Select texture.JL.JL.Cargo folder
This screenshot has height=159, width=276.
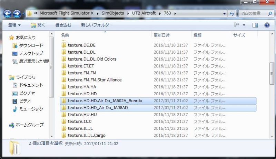coord(87,136)
